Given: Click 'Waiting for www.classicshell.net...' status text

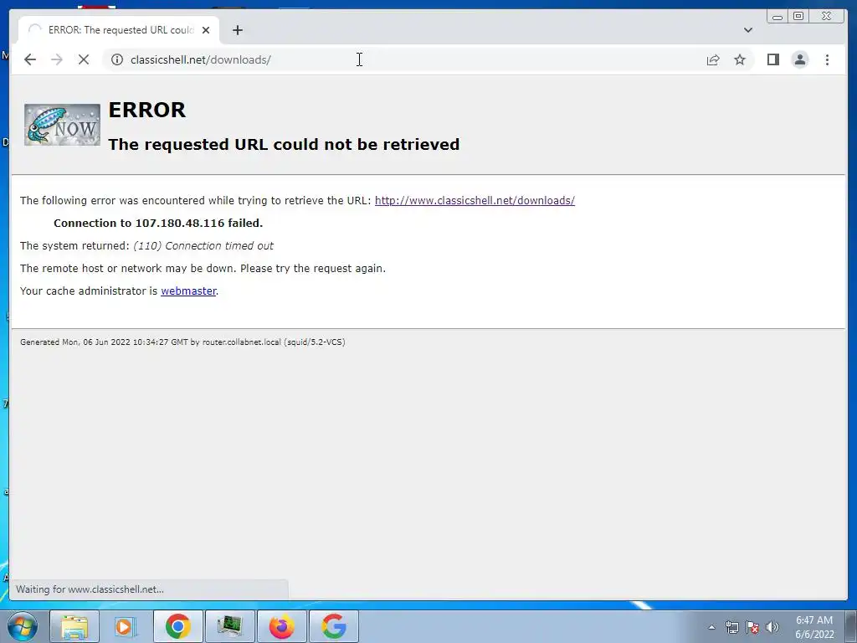Looking at the screenshot, I should (x=90, y=589).
